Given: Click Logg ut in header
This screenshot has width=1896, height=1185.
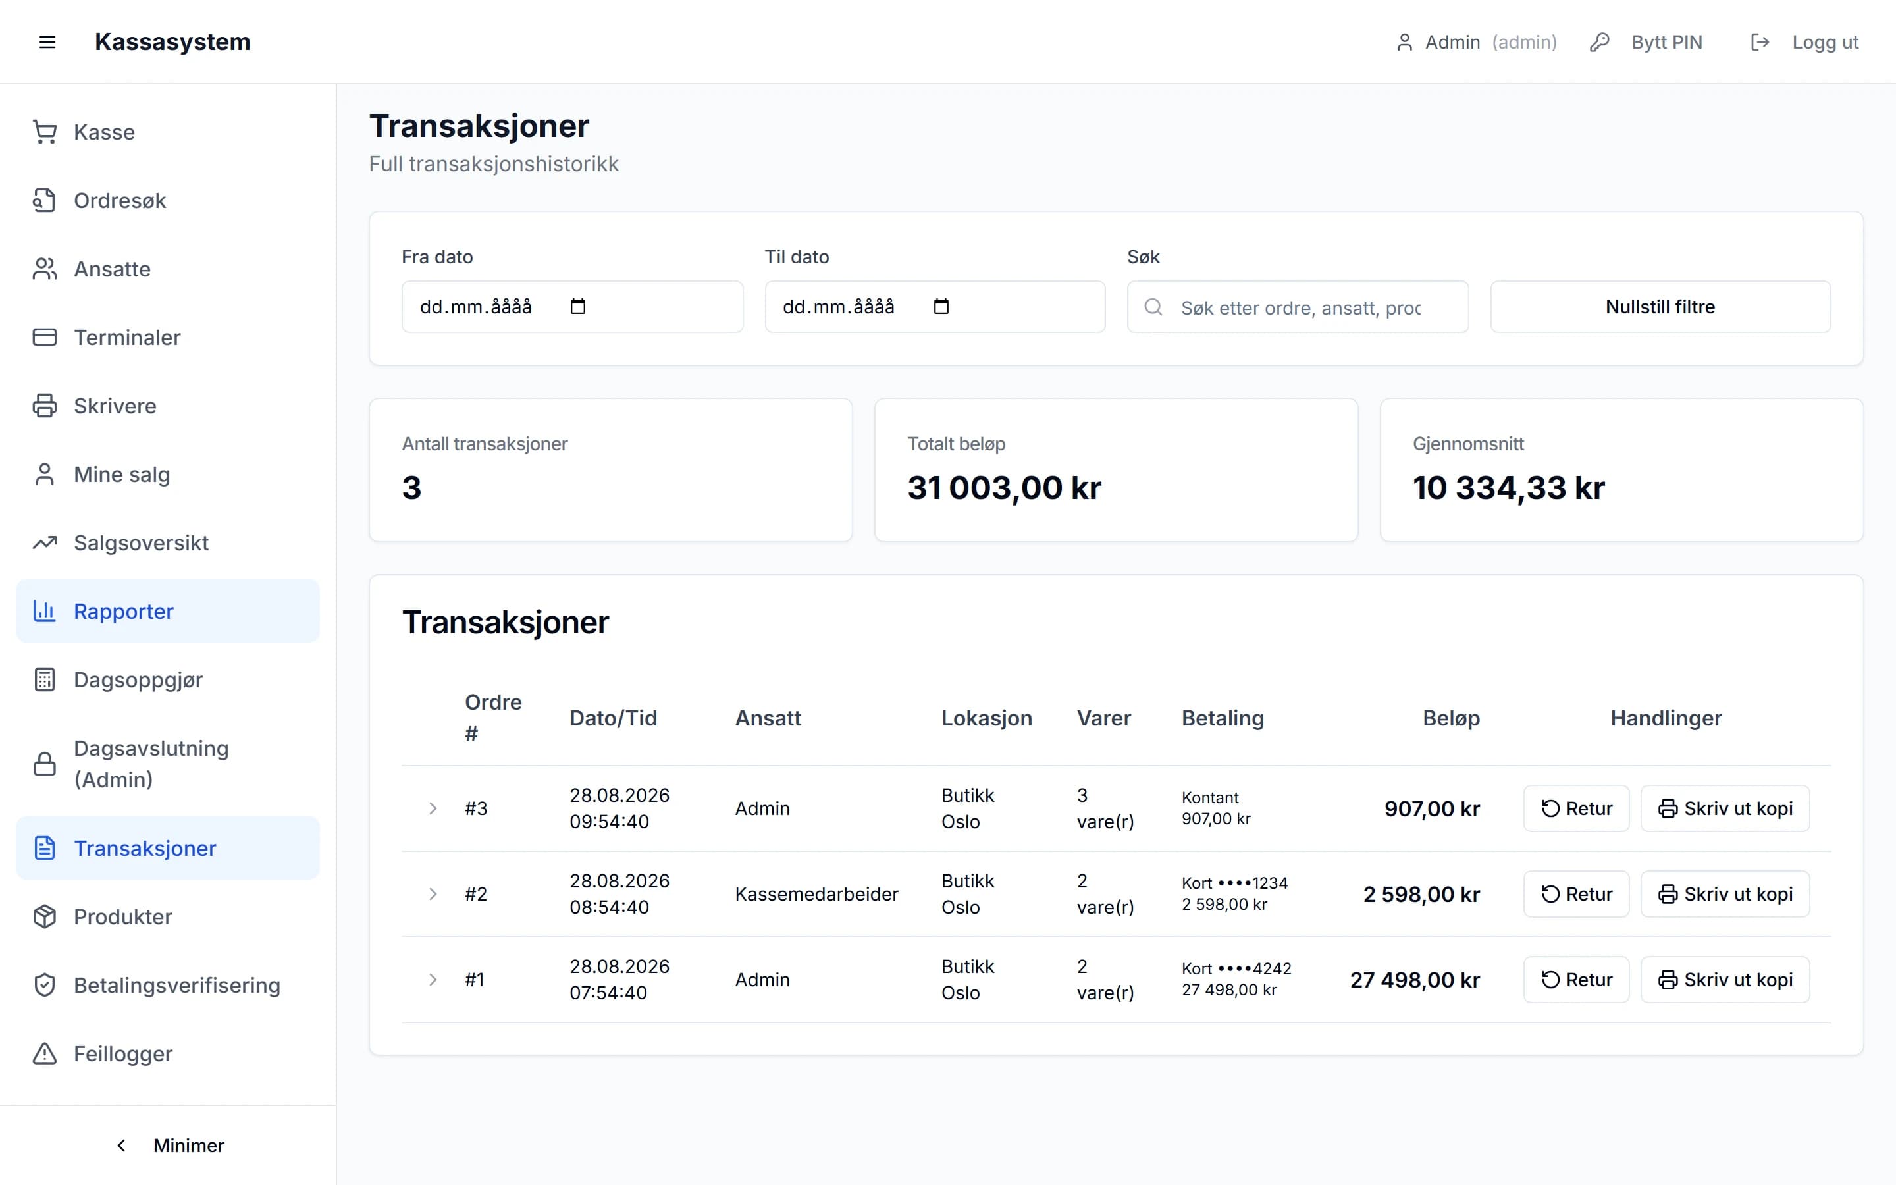Looking at the screenshot, I should [1804, 42].
